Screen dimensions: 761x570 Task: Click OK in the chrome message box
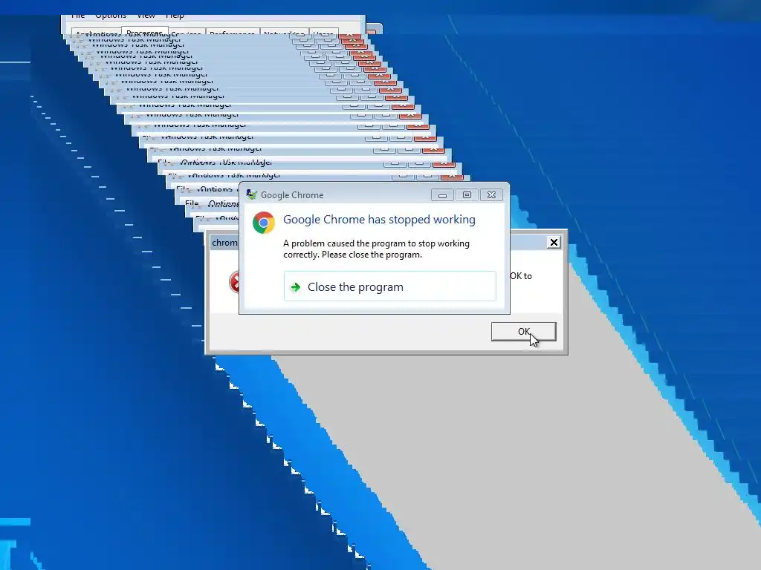(x=523, y=332)
